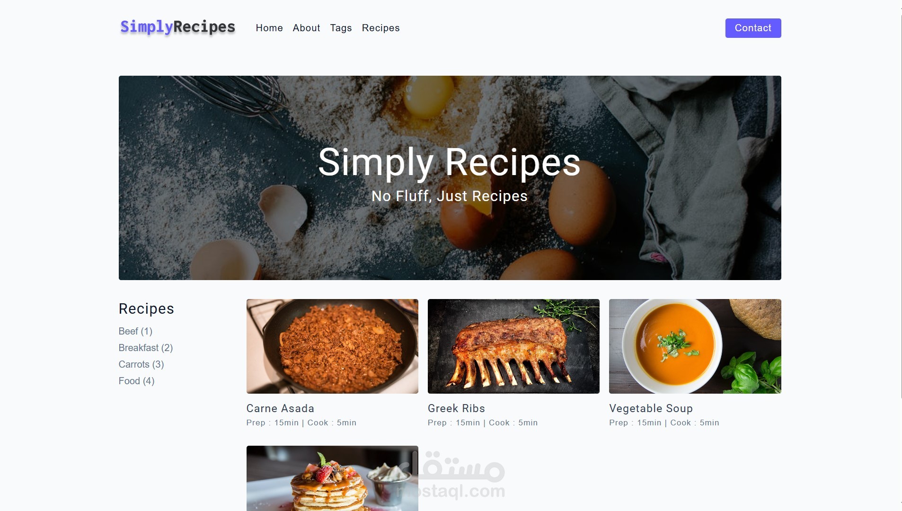The height and width of the screenshot is (511, 902).
Task: Click the Vegetable Soup recipe title
Action: (x=651, y=408)
